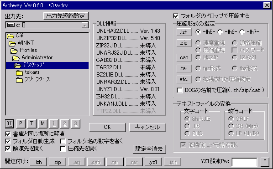Open the c: drive dropdown

pyautogui.click(x=84, y=26)
